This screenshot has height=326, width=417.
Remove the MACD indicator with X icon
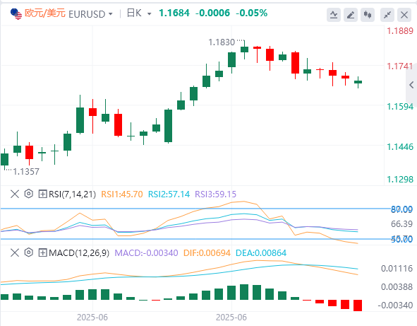coord(15,252)
